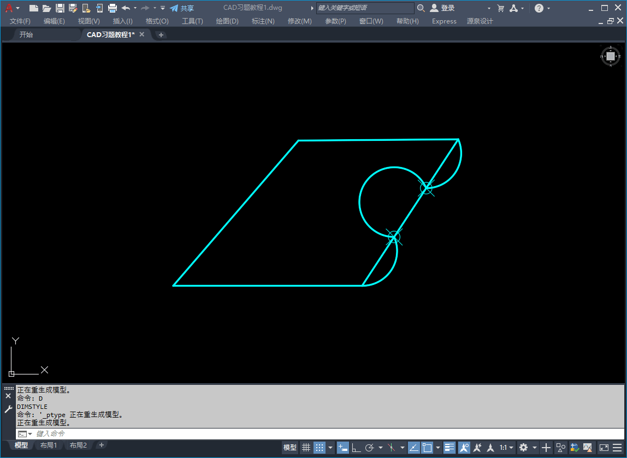Open the Autodesk App Store cart icon
Image resolution: width=627 pixels, height=458 pixels.
point(501,8)
